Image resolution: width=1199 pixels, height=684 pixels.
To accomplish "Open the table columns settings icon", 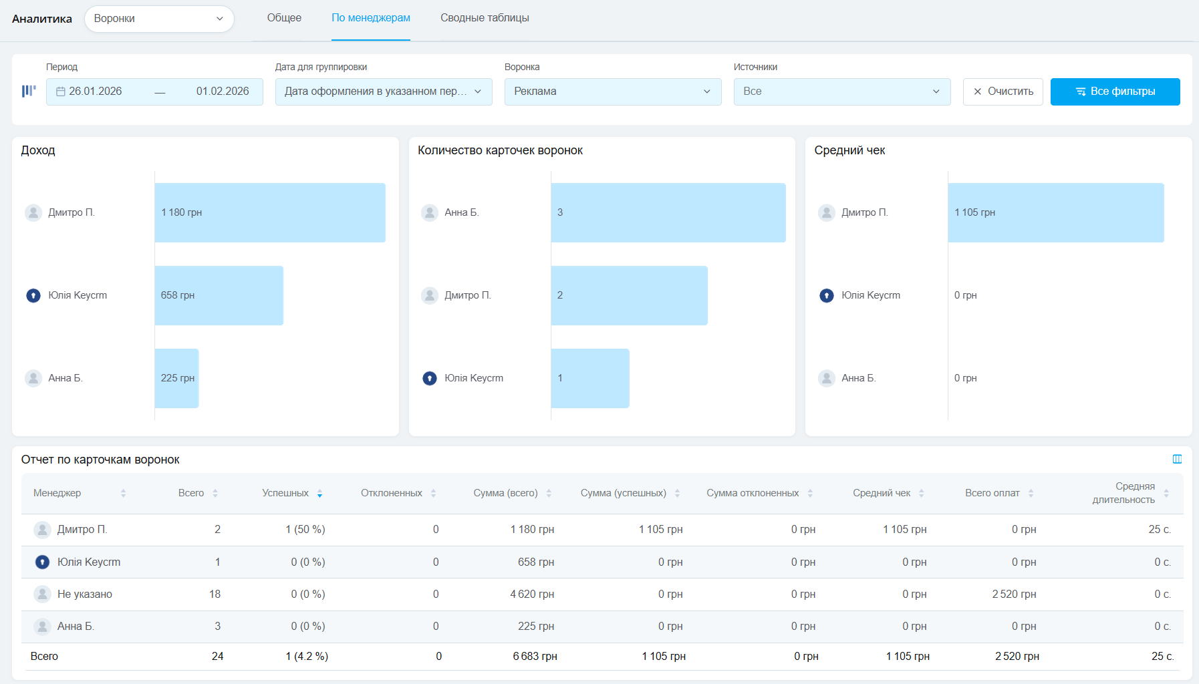I will point(1177,460).
